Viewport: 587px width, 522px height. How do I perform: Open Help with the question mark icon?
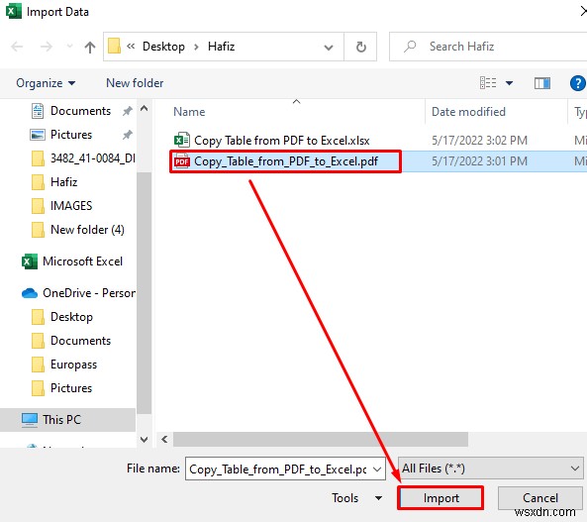point(578,83)
